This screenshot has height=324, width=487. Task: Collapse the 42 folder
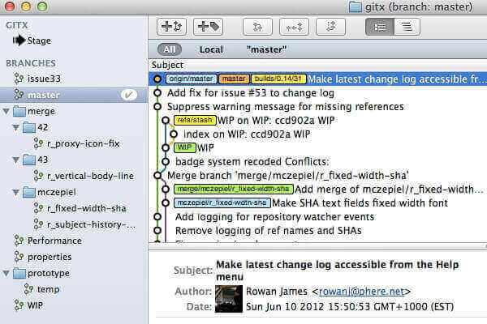tap(16, 127)
